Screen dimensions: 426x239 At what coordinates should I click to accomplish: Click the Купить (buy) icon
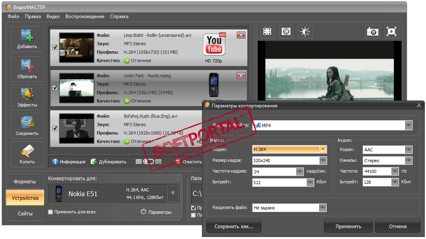(27, 154)
